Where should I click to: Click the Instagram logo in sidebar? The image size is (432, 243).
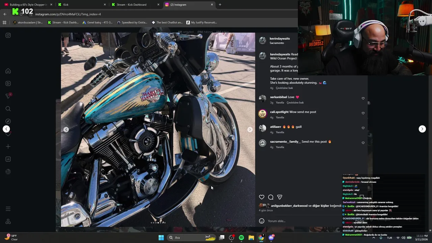pyautogui.click(x=8, y=35)
